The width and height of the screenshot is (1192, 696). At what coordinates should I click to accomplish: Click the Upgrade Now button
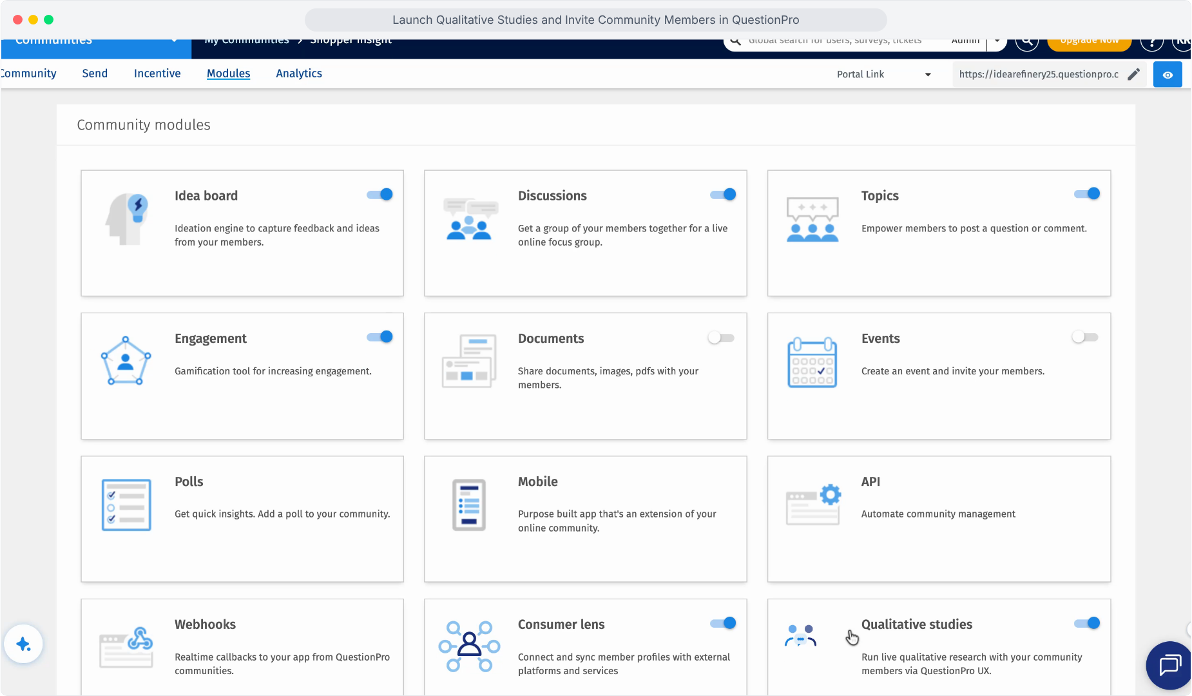click(x=1089, y=41)
